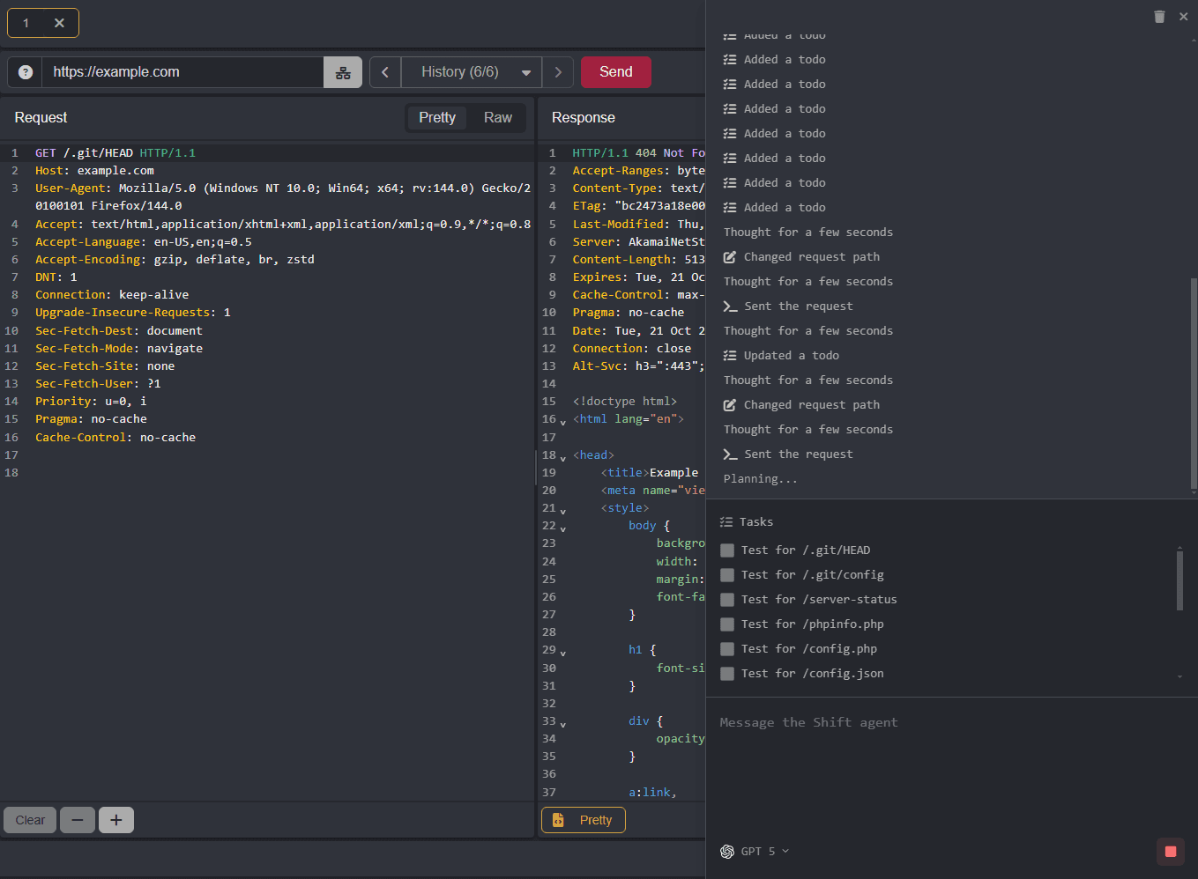Click the Clear button below the request editor
This screenshot has height=879, width=1198.
[29, 820]
